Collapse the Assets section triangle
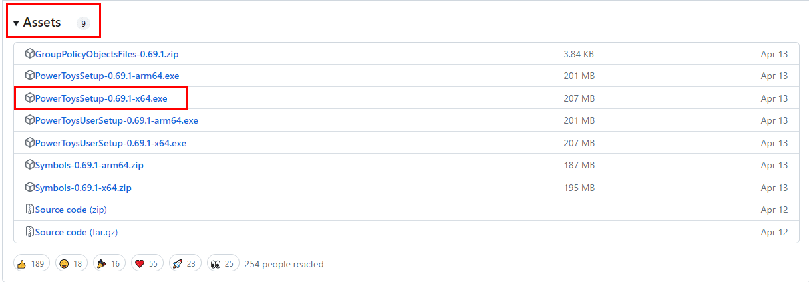The height and width of the screenshot is (282, 809). pyautogui.click(x=16, y=23)
